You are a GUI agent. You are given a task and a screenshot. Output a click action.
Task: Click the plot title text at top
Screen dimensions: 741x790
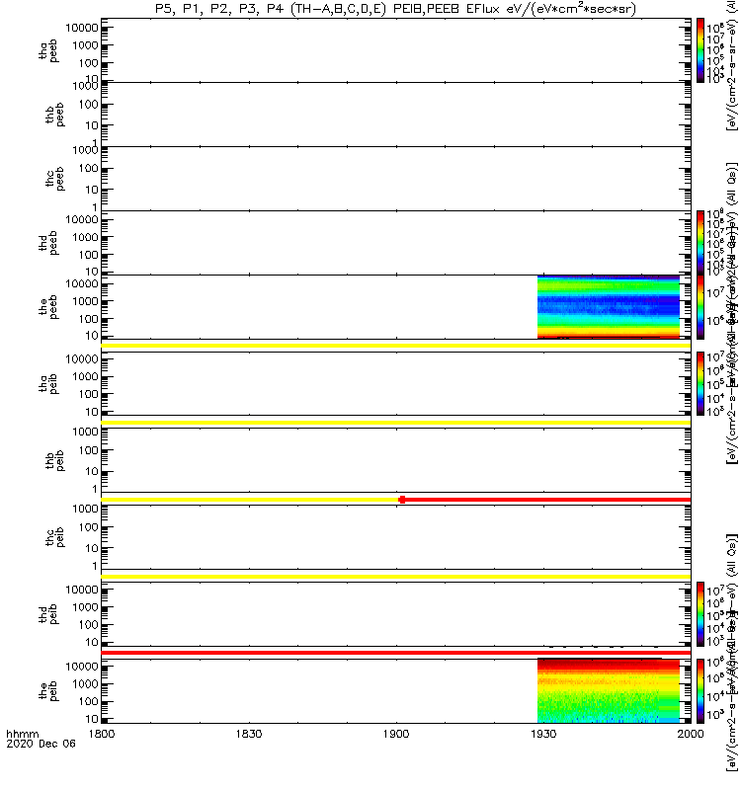395,9
